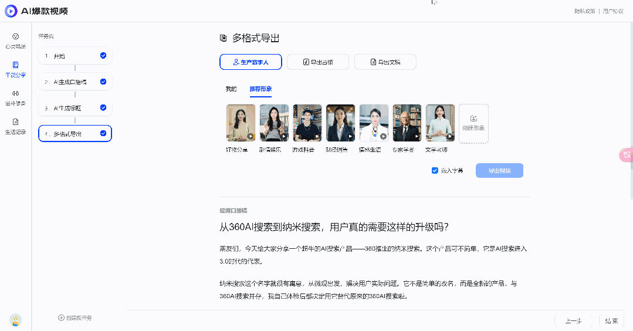Image resolution: width=633 pixels, height=331 pixels.
Task: Switch to the 推荐形象 tab
Action: (260, 89)
